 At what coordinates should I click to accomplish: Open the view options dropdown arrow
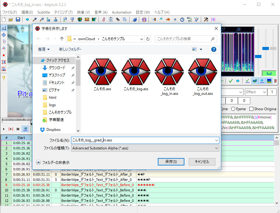click(x=201, y=49)
